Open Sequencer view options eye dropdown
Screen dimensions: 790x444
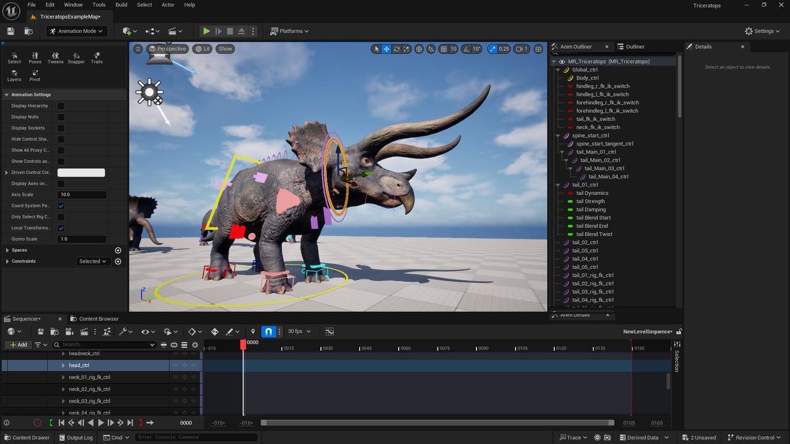(x=148, y=331)
